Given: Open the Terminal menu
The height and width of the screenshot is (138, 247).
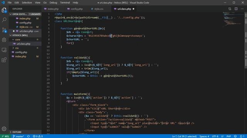Looking at the screenshot, I should pyautogui.click(x=65, y=3).
